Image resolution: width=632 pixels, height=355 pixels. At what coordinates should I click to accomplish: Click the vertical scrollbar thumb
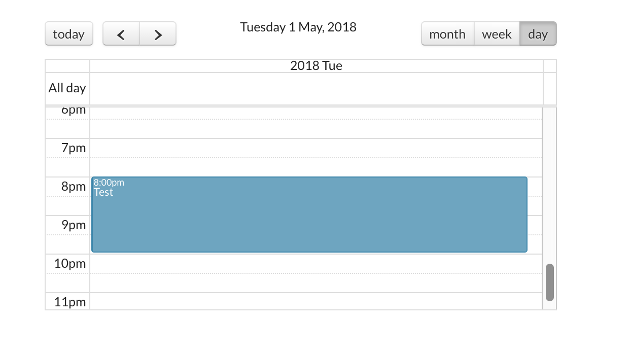[x=549, y=282]
